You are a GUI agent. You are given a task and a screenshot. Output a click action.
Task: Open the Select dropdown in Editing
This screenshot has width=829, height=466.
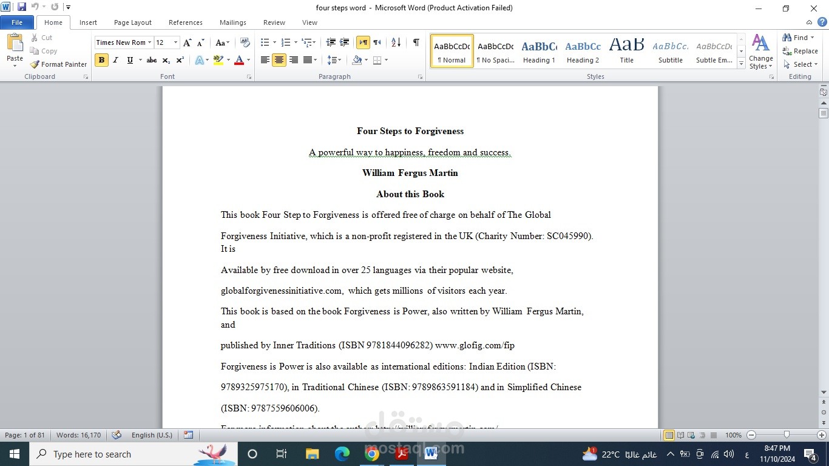point(800,64)
